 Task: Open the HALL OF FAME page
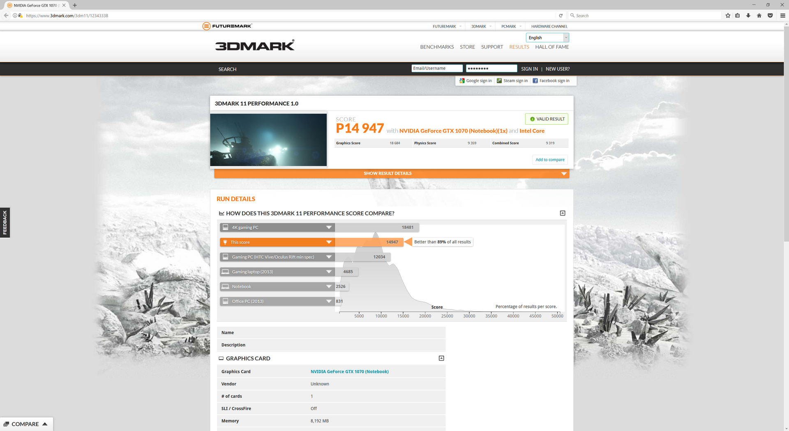[552, 47]
